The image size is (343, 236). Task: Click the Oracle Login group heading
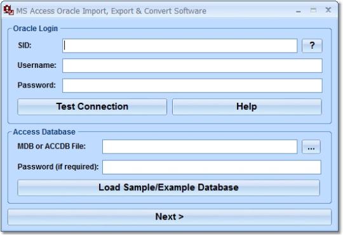tap(36, 29)
